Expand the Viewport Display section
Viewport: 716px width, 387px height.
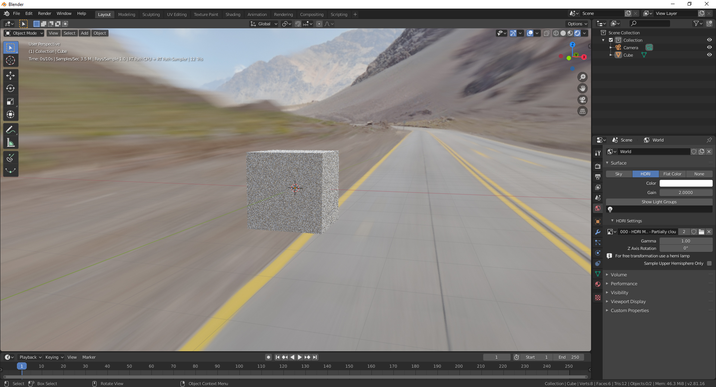click(x=628, y=302)
